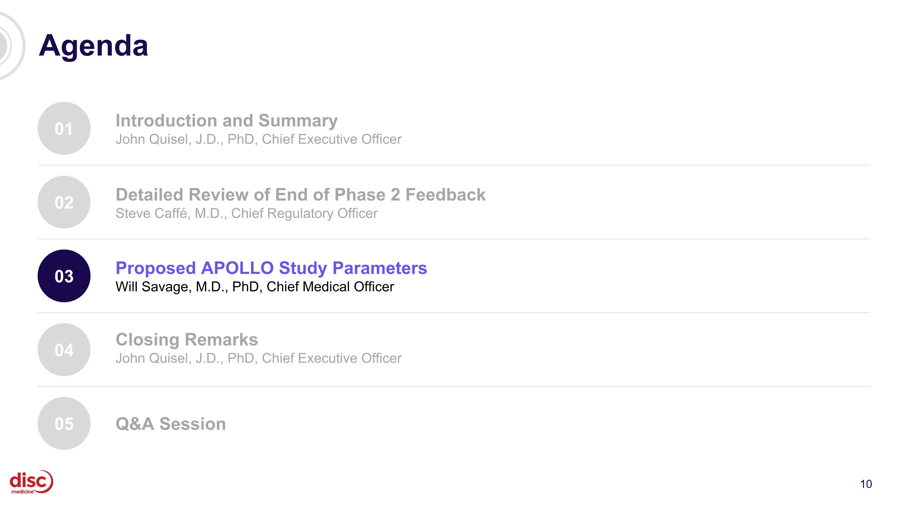Click the 02 numbered circle
The width and height of the screenshot is (900, 506).
click(x=64, y=202)
